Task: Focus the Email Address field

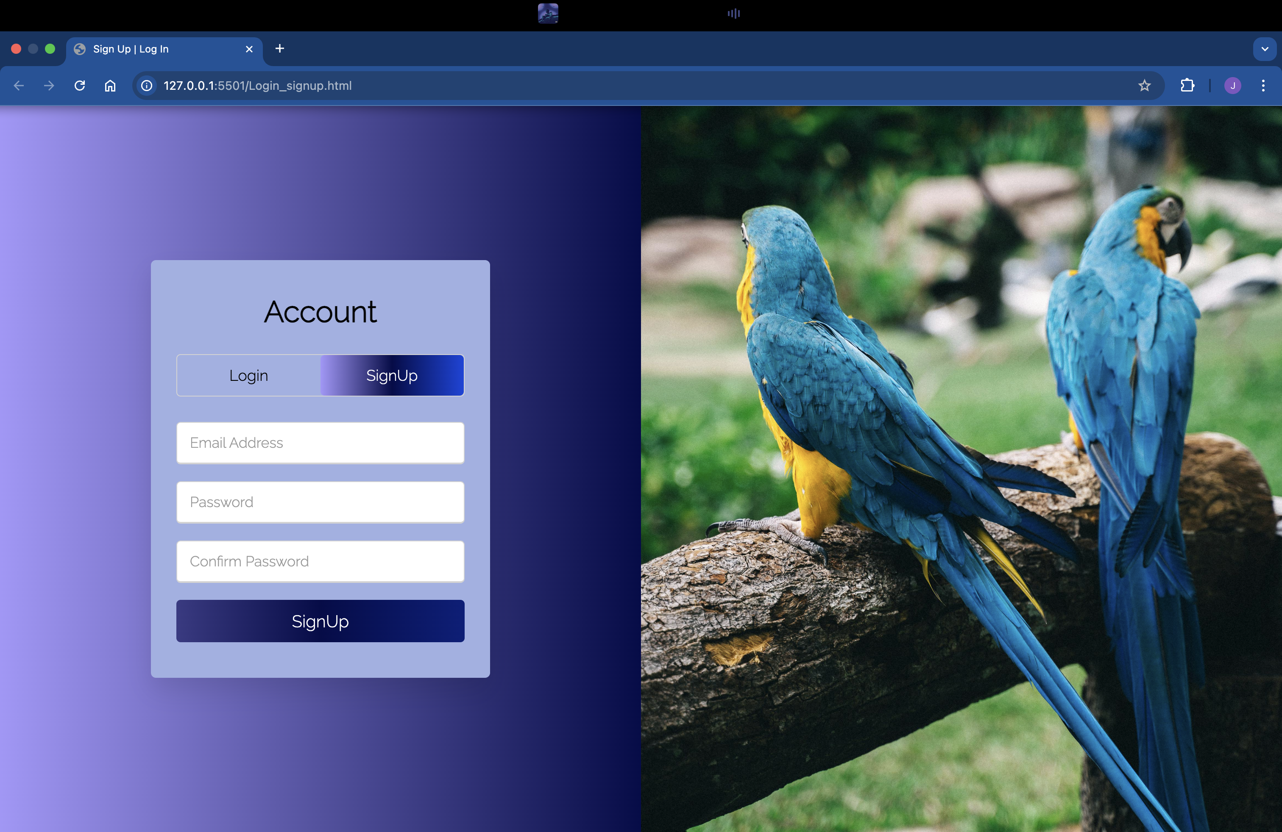Action: click(320, 443)
